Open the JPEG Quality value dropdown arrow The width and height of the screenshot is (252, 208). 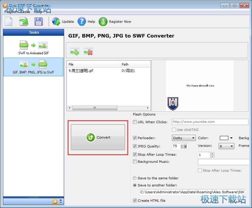point(185,146)
